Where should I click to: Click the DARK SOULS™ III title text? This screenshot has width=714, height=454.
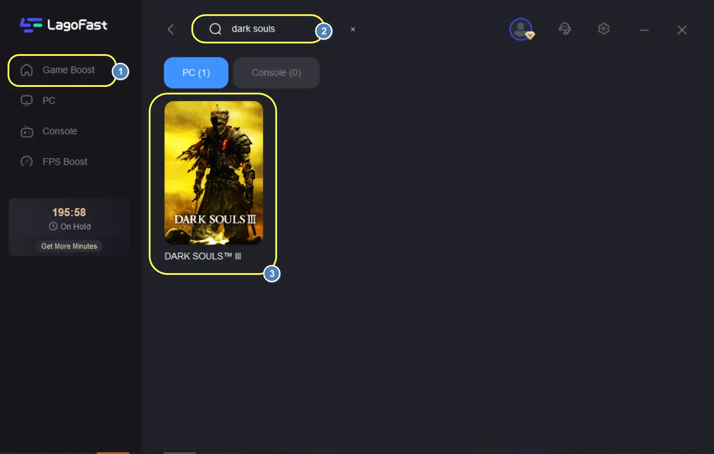pyautogui.click(x=202, y=256)
